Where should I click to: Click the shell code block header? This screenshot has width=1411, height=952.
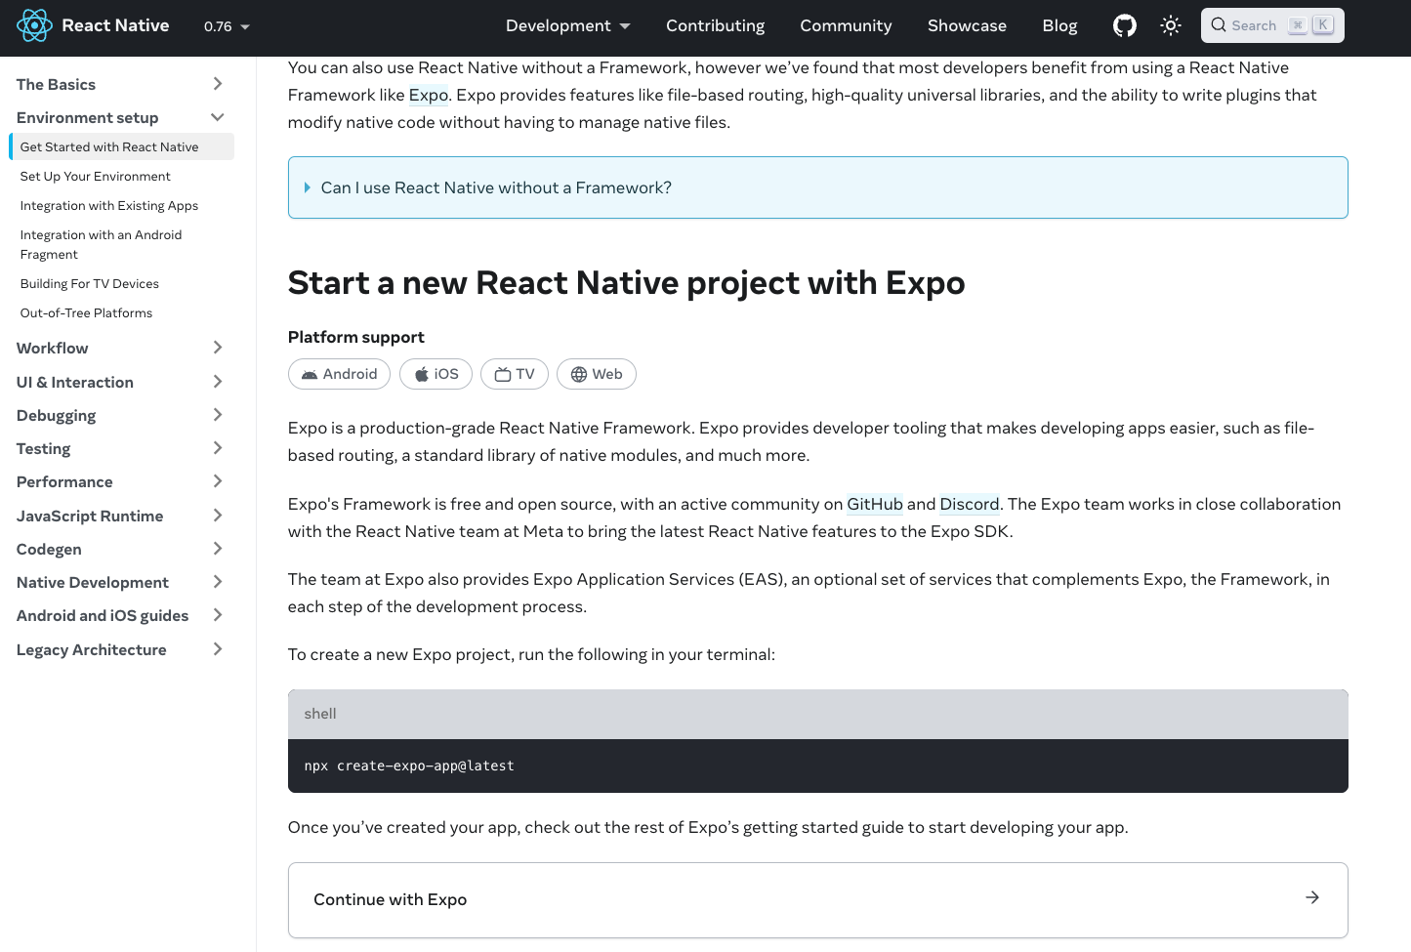coord(817,714)
